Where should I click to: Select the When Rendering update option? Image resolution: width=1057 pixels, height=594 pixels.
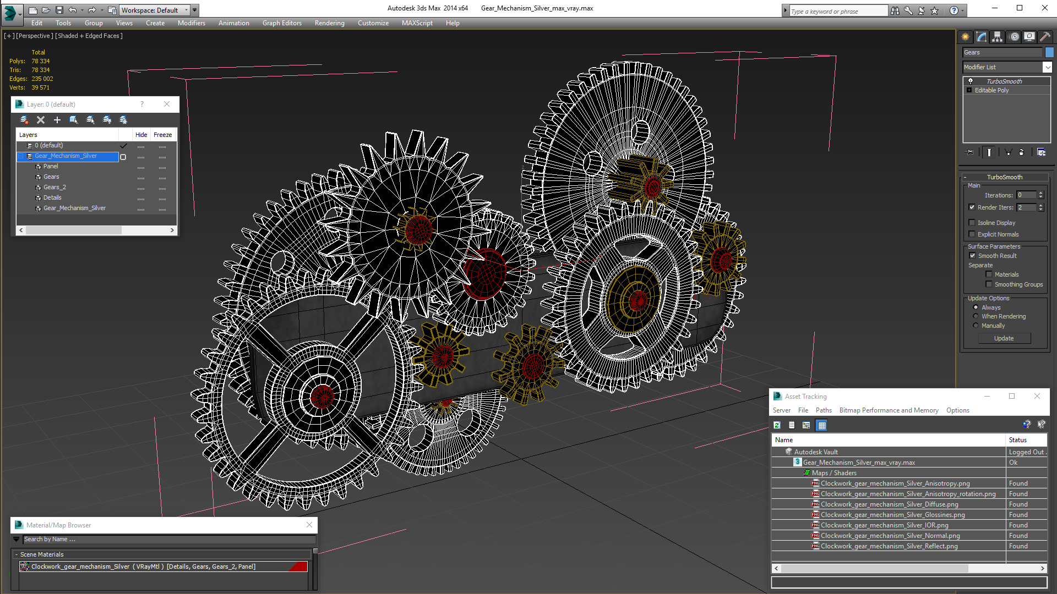pos(976,316)
